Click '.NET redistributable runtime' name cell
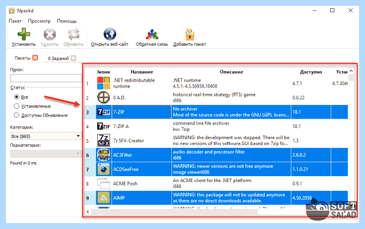Viewport: 365px width, 229px height. pyautogui.click(x=142, y=83)
